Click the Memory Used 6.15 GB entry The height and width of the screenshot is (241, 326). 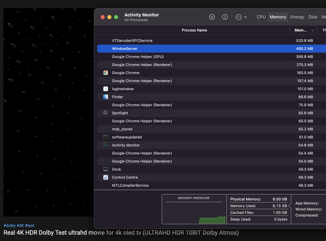[x=259, y=206]
